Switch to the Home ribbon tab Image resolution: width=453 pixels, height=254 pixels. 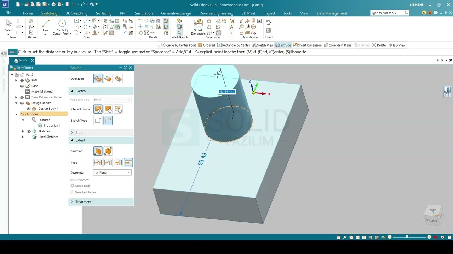click(28, 13)
